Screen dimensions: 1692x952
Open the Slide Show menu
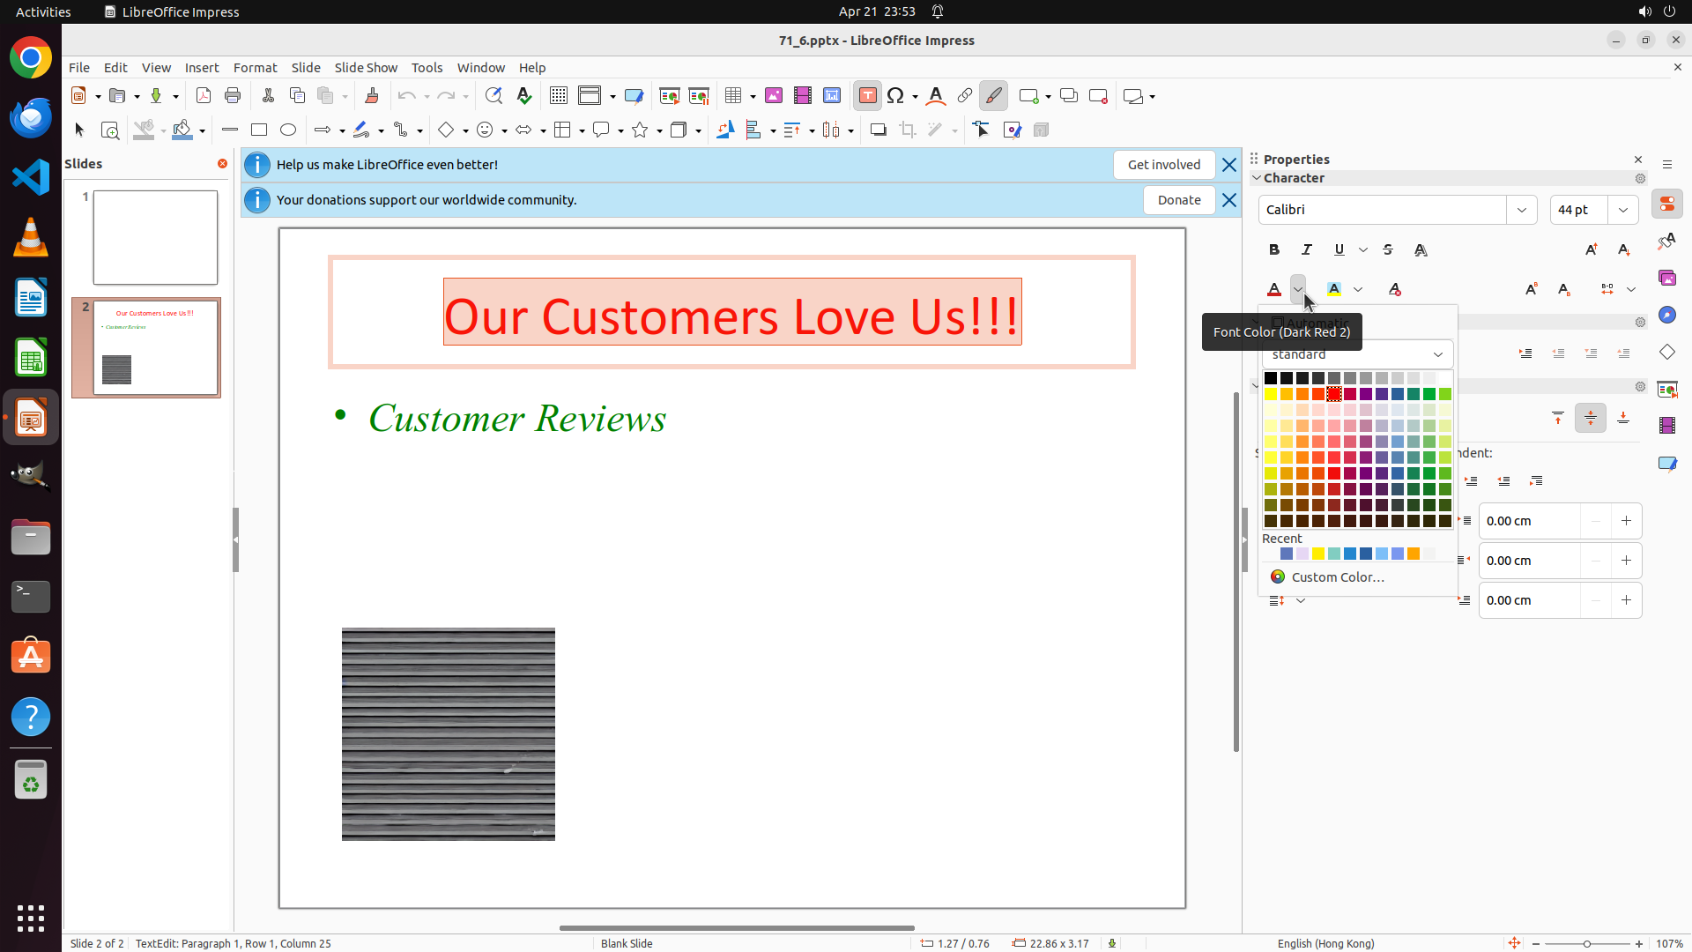[x=366, y=68]
